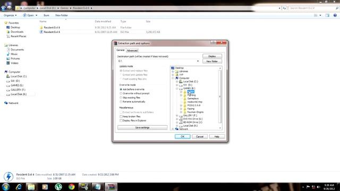The width and height of the screenshot is (340, 191).
Task: Click the Cancel button
Action: tap(200, 137)
